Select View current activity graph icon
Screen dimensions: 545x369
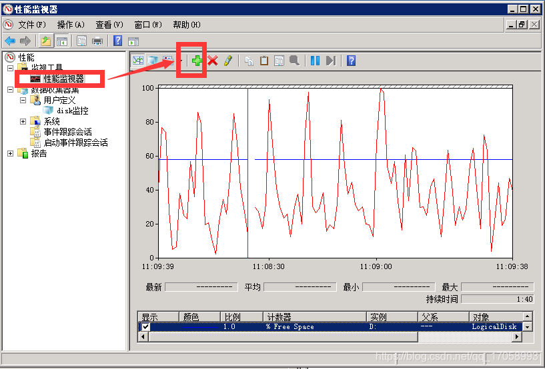(138, 61)
